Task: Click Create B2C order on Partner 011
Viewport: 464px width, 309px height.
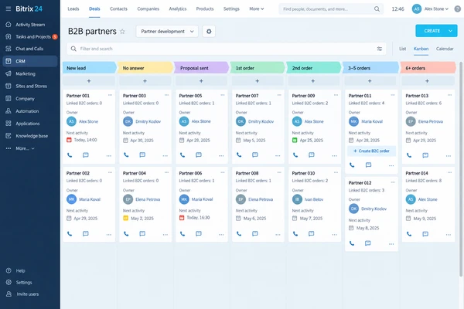Action: pos(371,151)
